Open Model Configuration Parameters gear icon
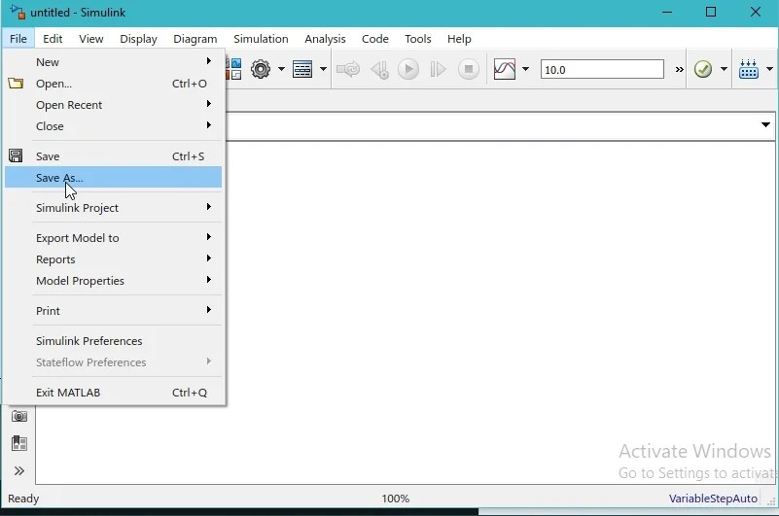779x516 pixels. (261, 69)
